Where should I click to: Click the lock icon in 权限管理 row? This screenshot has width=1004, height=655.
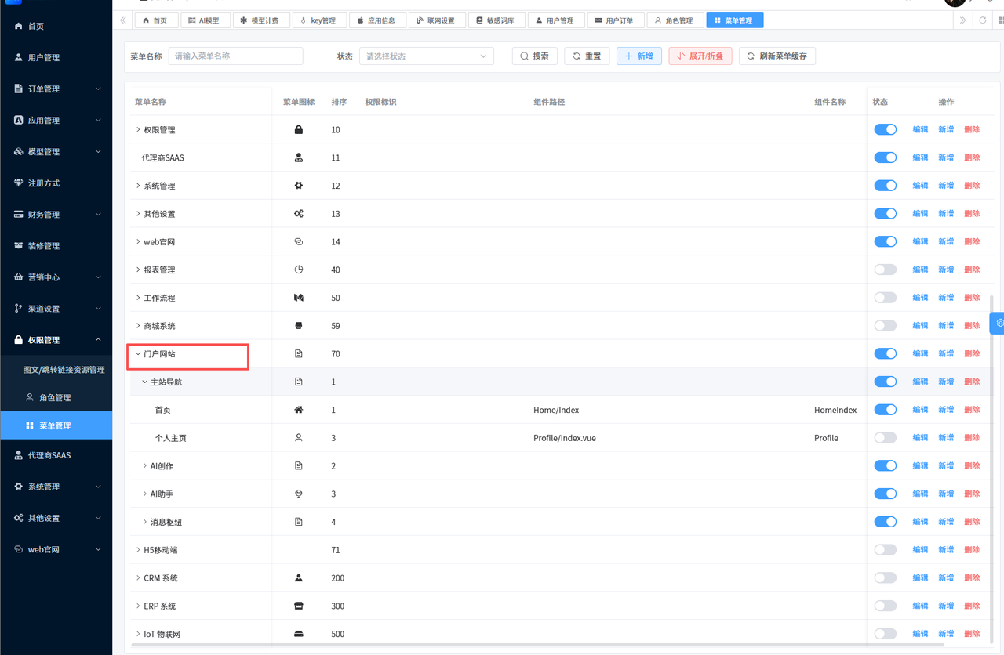(298, 130)
